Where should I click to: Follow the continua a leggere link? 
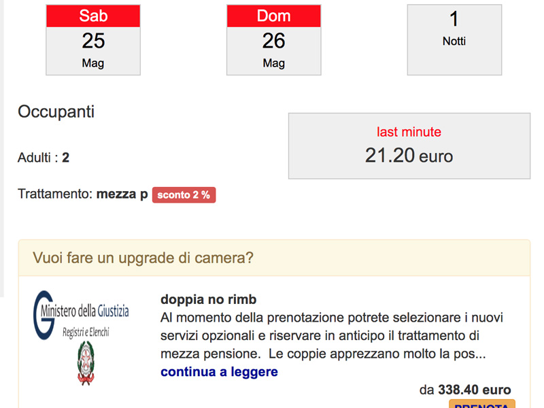[219, 371]
